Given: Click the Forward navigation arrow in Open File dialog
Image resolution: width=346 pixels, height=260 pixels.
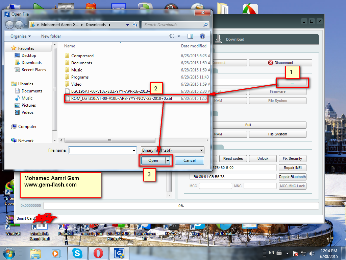Looking at the screenshot, I should click(x=19, y=25).
